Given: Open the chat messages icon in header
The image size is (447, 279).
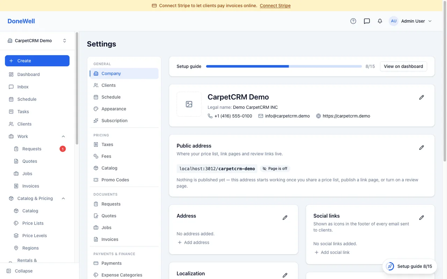Looking at the screenshot, I should pos(367,21).
